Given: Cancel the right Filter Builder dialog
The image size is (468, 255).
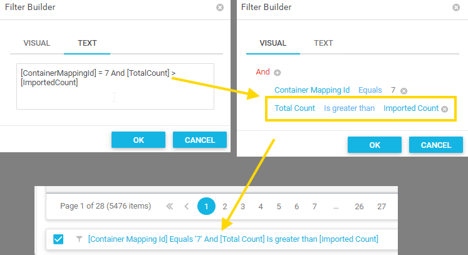Looking at the screenshot, I should point(435,145).
